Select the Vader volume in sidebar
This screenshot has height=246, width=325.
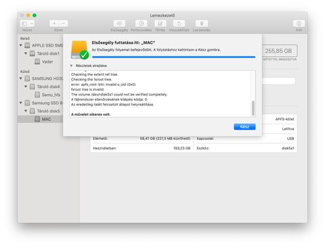point(47,62)
